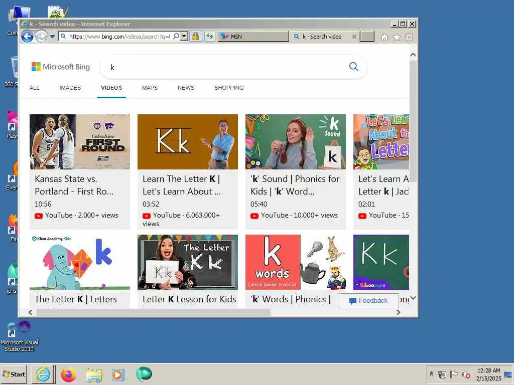Open a new blank tab
The image size is (514, 385).
[367, 36]
